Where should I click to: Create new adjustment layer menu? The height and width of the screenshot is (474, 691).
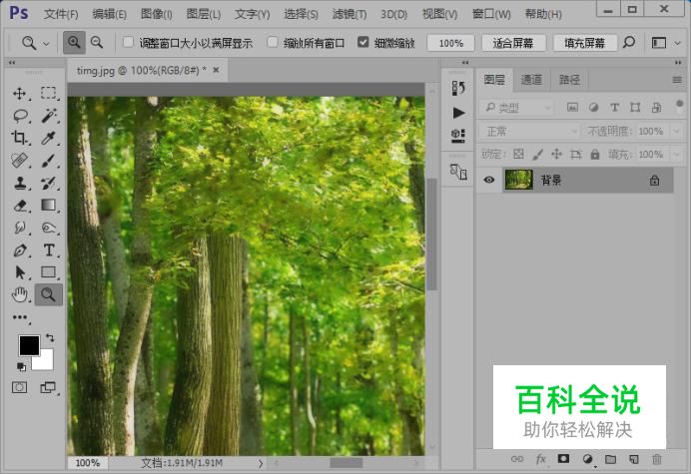[587, 459]
